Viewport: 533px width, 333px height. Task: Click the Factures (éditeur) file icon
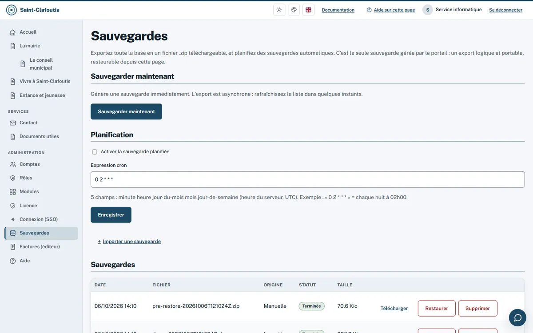coord(13,247)
